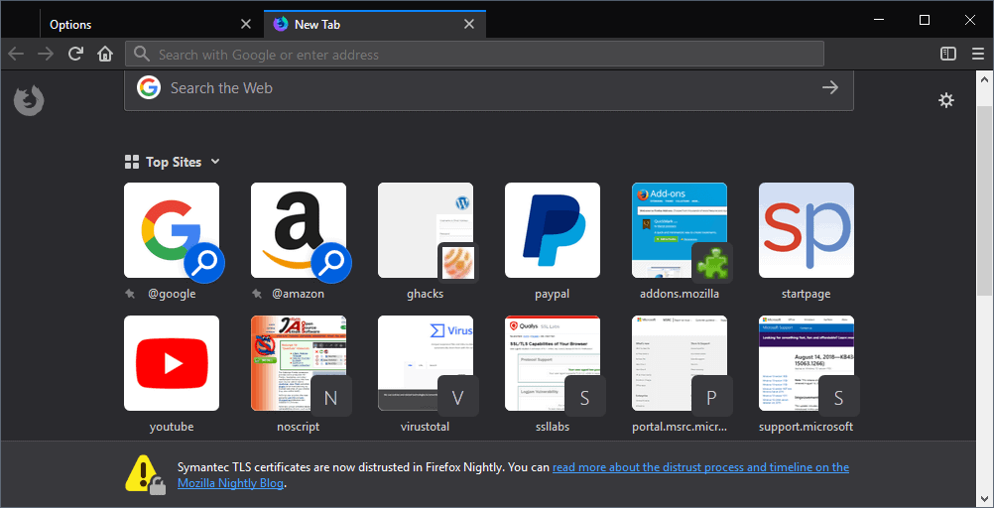Minimize the Firefox window
Viewport: 994px width, 508px height.
[x=879, y=20]
